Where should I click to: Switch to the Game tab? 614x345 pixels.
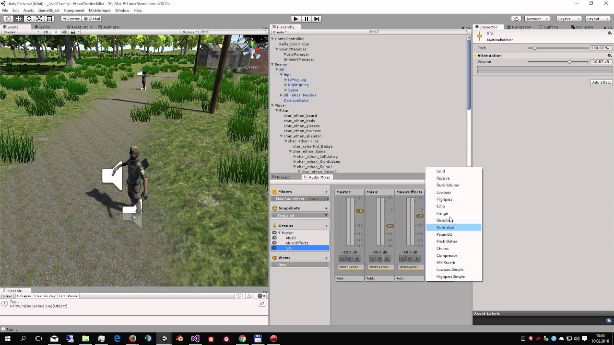[44, 27]
